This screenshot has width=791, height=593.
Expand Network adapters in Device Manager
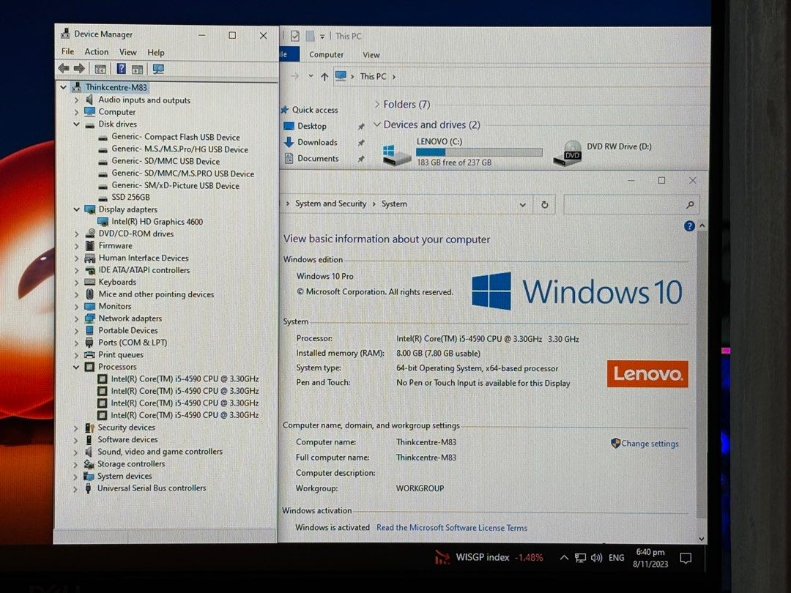point(77,318)
